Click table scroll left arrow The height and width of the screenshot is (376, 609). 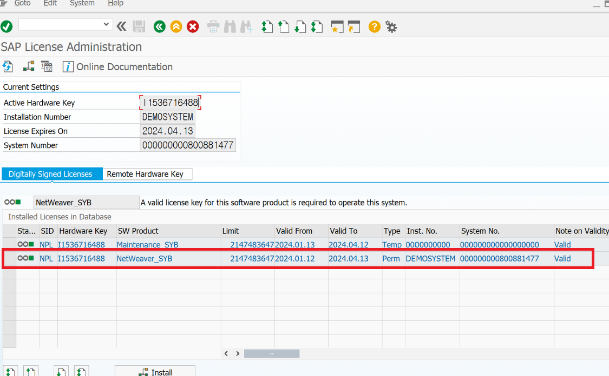click(226, 353)
